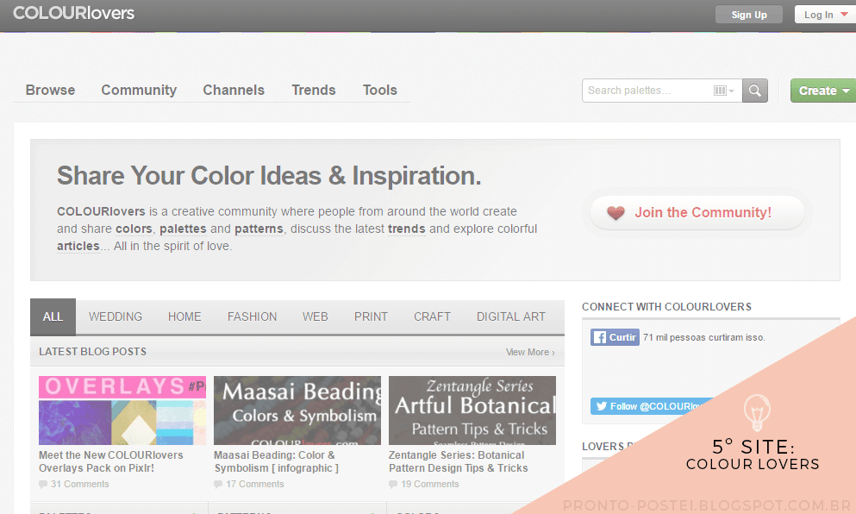
Task: Open Meet the New COLOURlovers Overlays Pack post
Action: tap(111, 461)
